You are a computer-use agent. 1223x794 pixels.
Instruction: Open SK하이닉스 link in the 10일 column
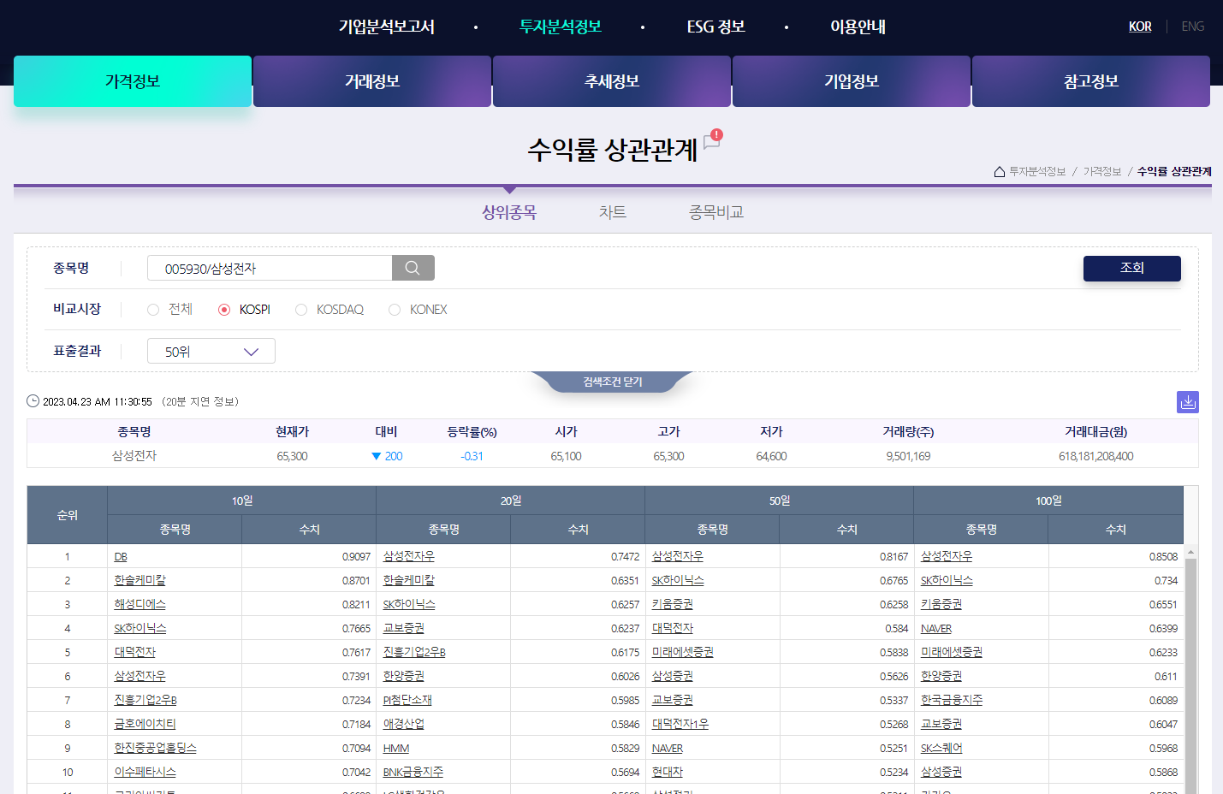pos(140,629)
